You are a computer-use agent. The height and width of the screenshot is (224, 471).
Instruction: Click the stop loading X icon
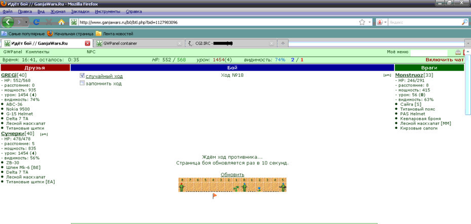(x=49, y=22)
